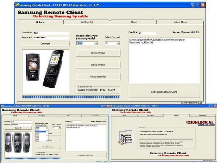Screen dimensions: 217x163
Task: Choose the highlighted model entry in the open list
Action: (41, 131)
